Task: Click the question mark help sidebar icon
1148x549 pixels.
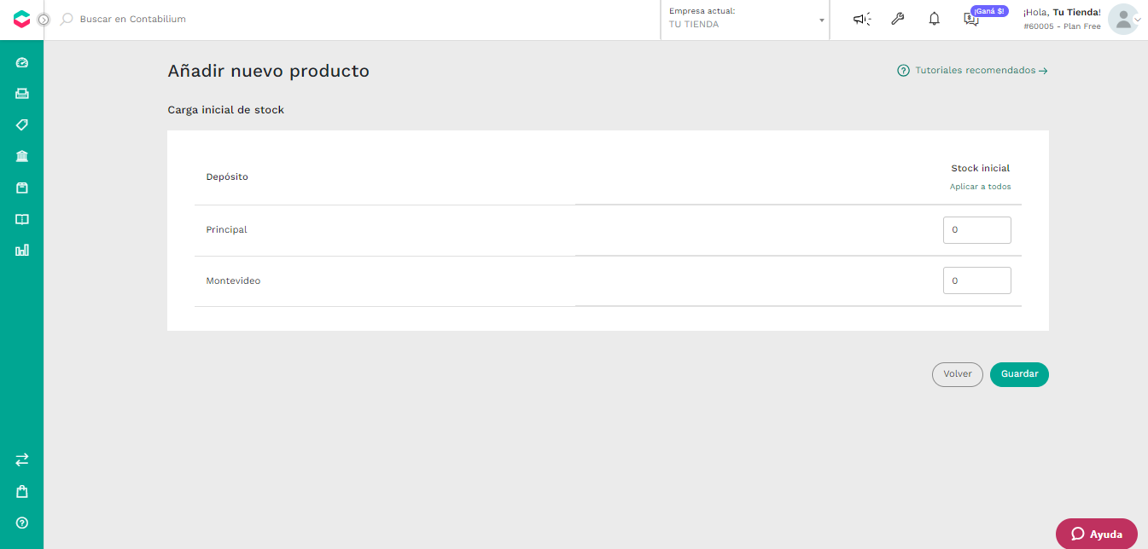Action: coord(22,523)
